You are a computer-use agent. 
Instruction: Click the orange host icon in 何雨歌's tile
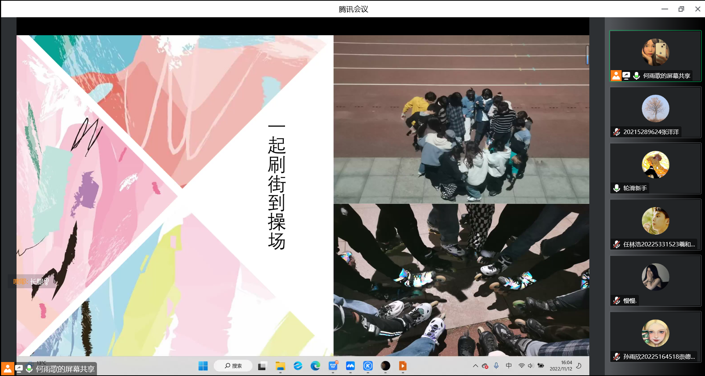click(616, 76)
